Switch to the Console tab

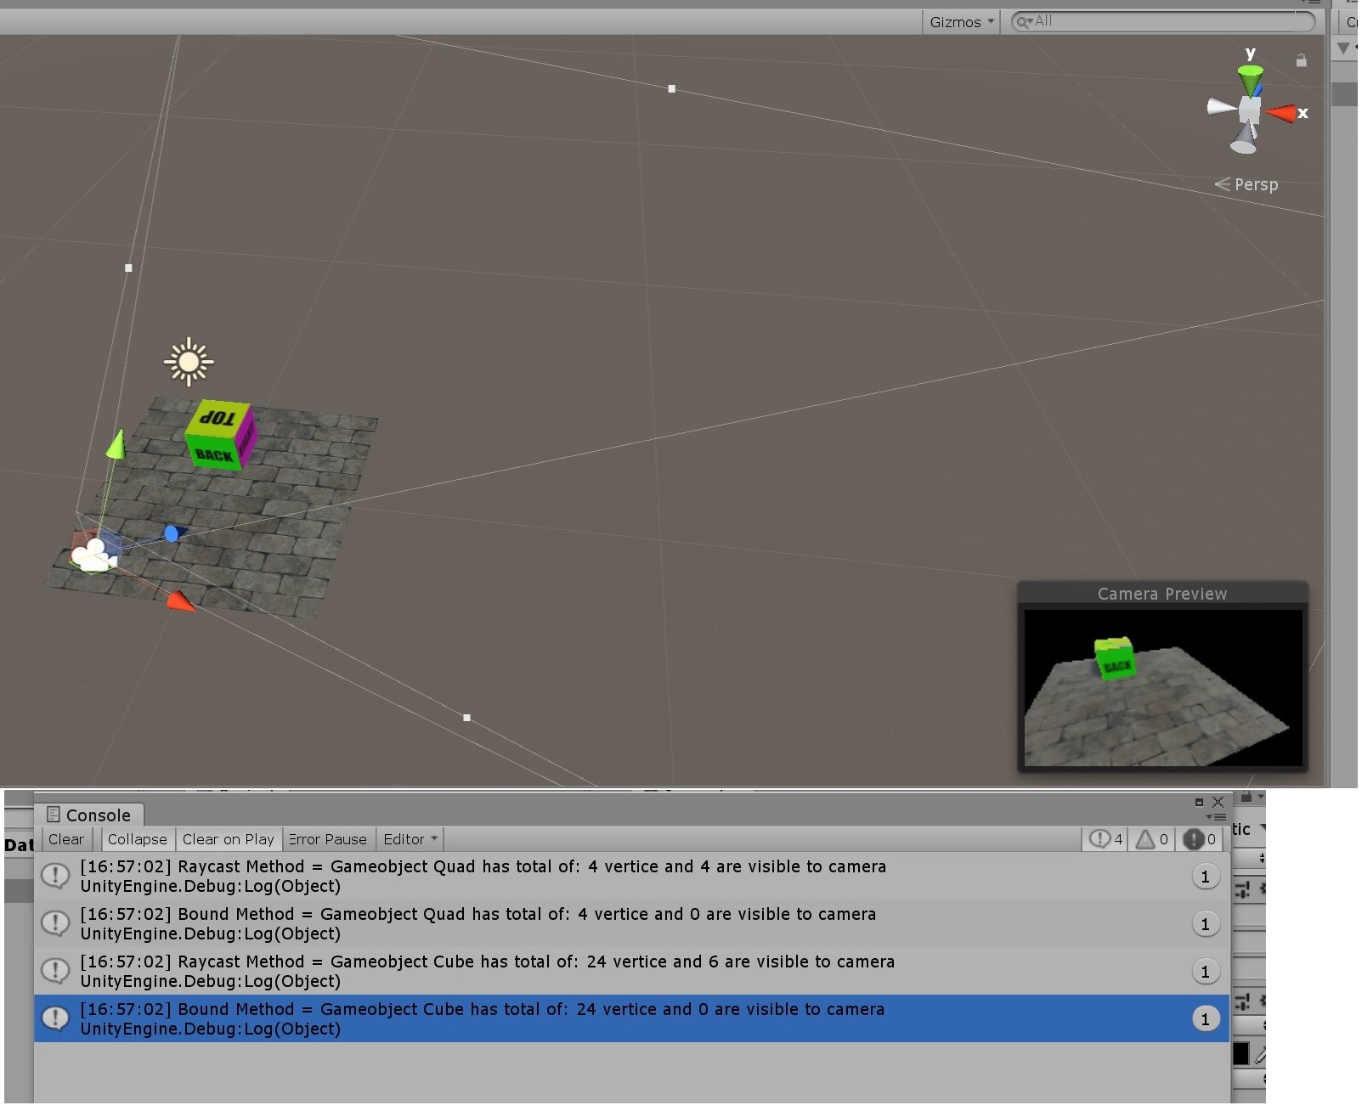click(88, 815)
